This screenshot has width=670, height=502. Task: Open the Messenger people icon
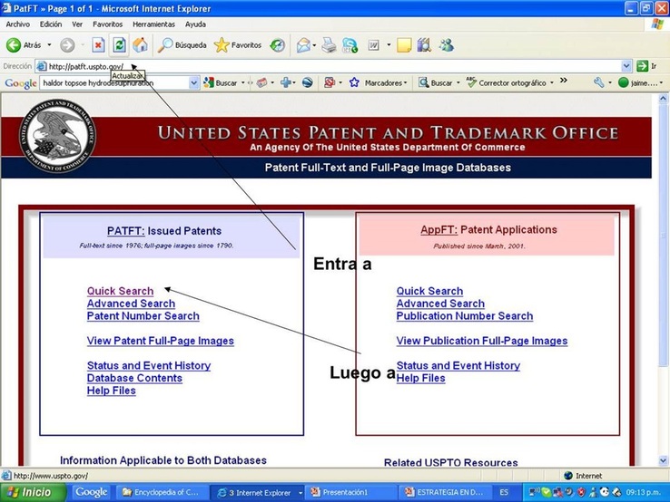[447, 44]
